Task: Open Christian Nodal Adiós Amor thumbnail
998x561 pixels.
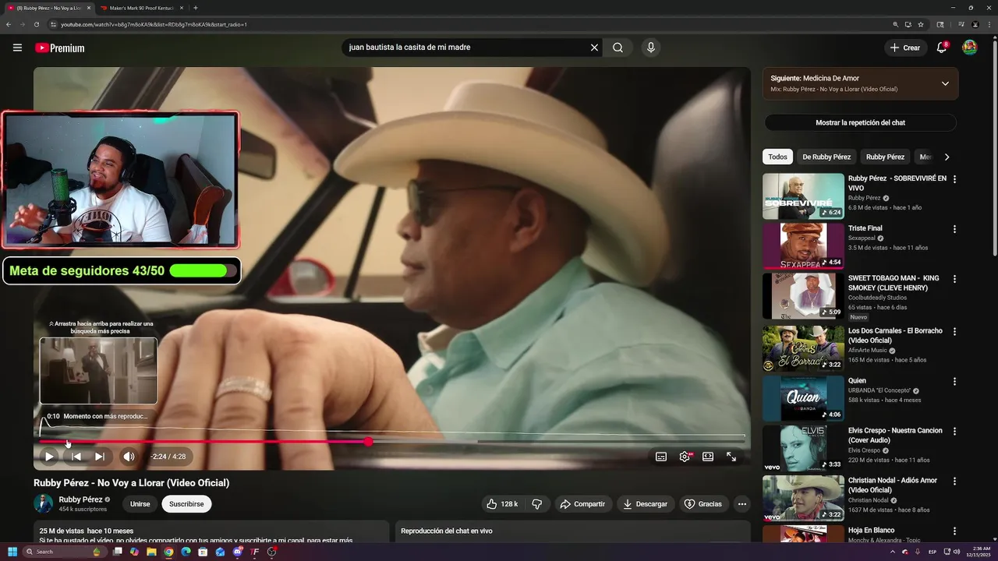Action: tap(803, 499)
